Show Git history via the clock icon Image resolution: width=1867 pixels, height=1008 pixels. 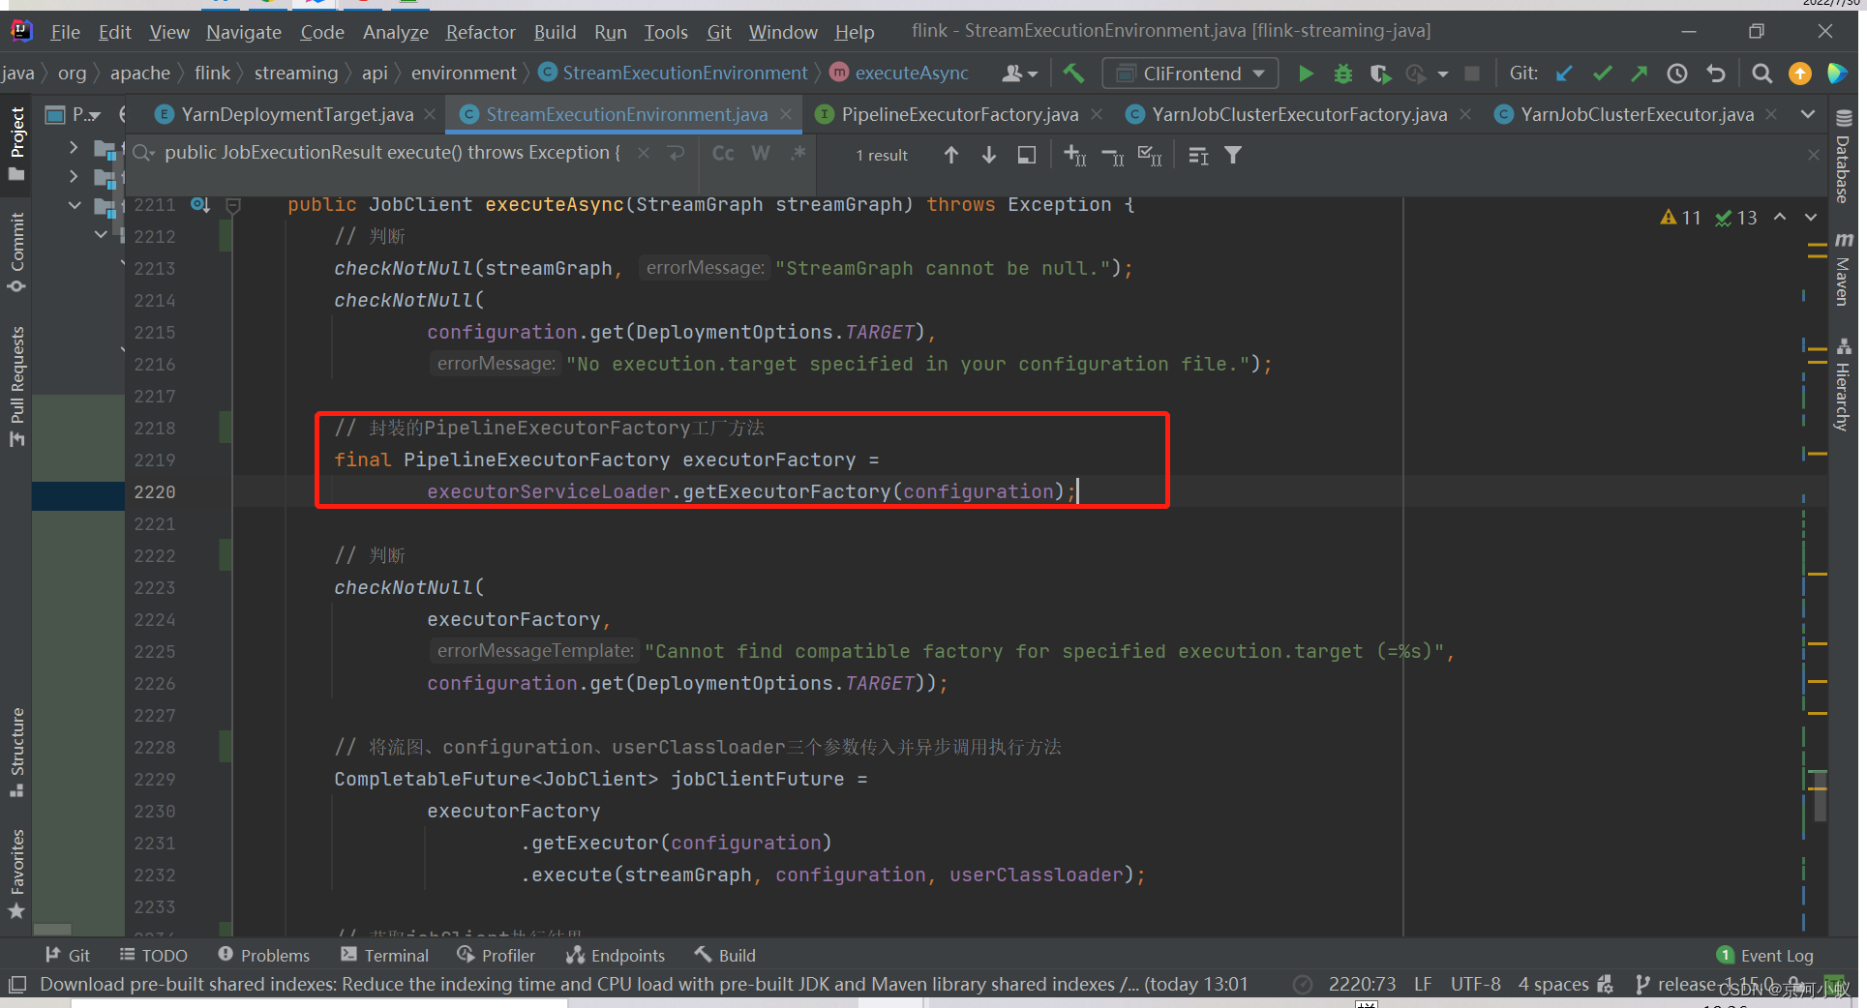[1677, 73]
